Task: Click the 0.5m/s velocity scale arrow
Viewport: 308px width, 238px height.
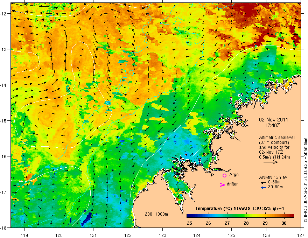Action: [271, 162]
